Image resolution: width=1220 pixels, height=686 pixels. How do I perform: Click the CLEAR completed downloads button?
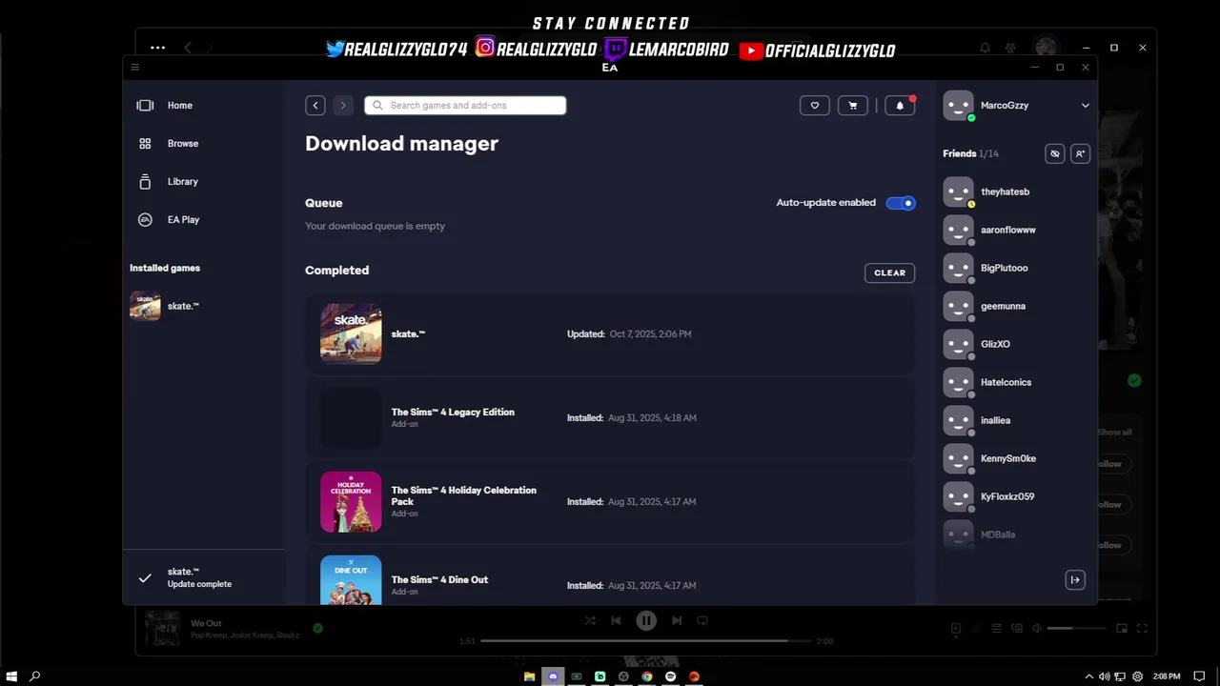tap(889, 272)
